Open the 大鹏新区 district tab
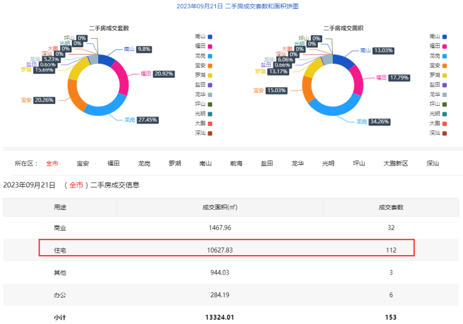 coord(395,164)
